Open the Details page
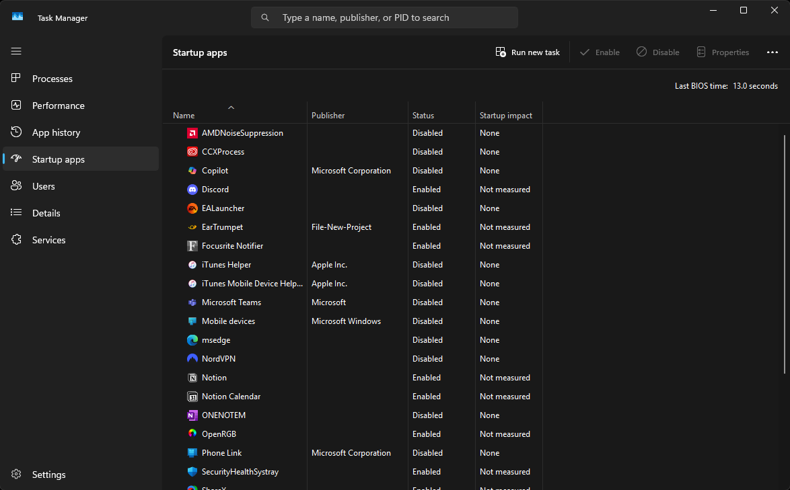790x490 pixels. point(81,213)
